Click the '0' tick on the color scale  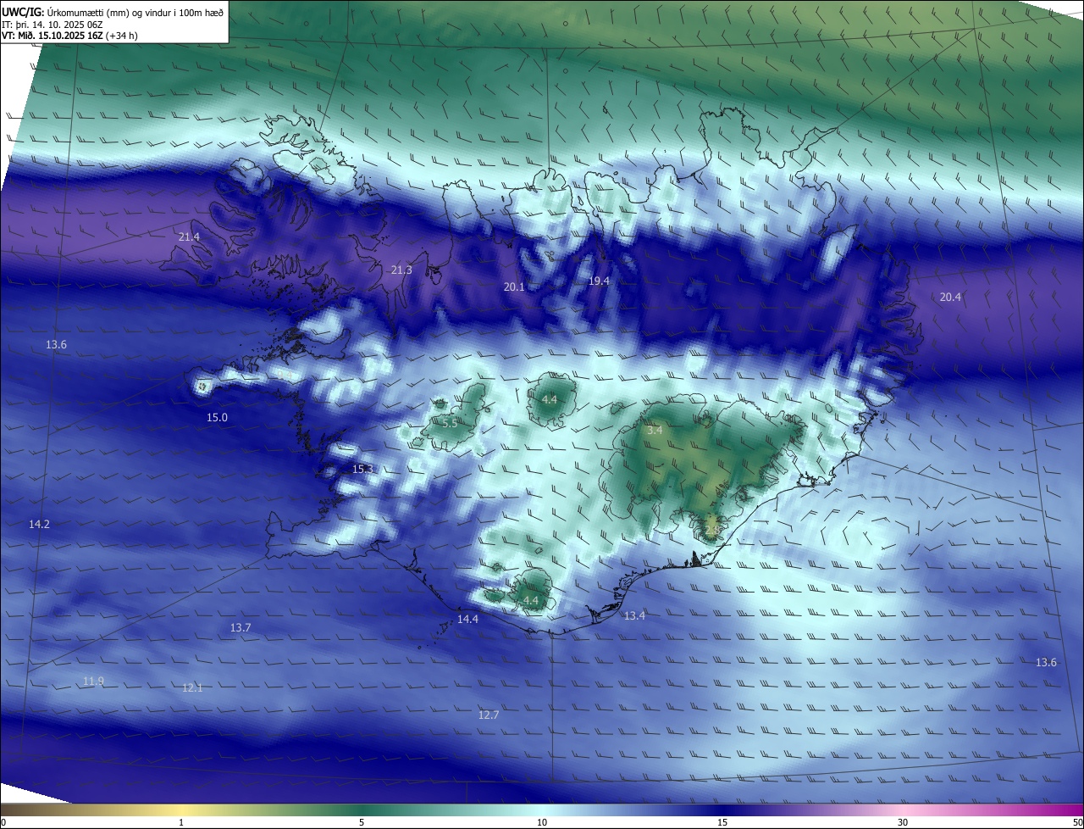3,823
